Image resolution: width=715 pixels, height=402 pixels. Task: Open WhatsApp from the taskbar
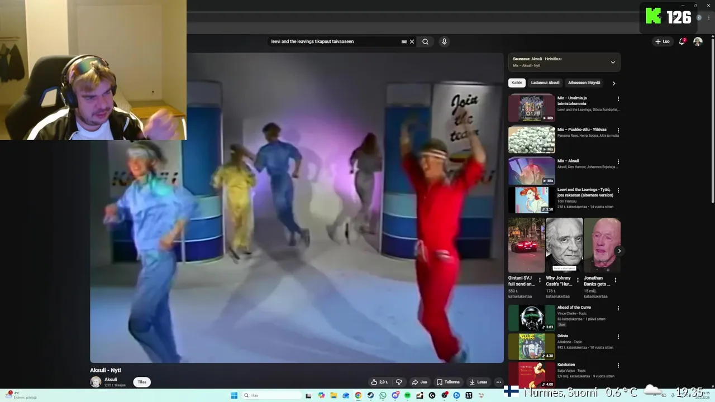pyautogui.click(x=383, y=395)
